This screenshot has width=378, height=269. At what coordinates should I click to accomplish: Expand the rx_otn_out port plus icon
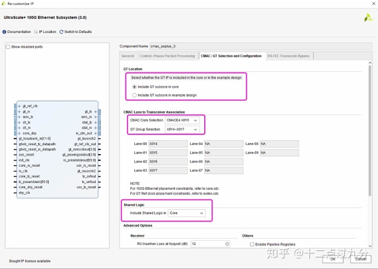96,133
